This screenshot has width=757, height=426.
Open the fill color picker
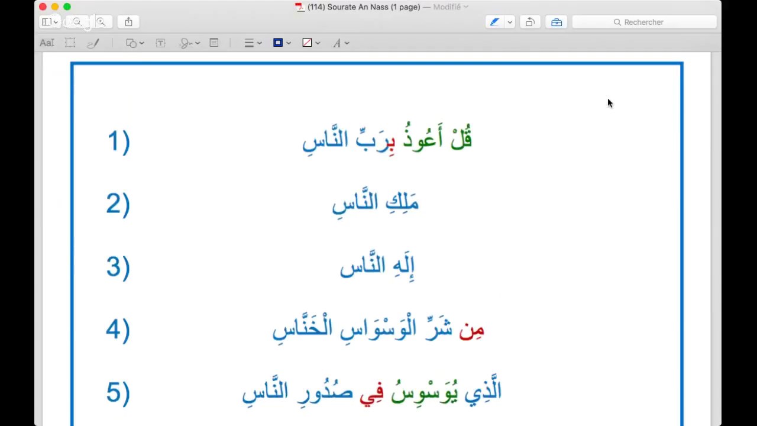coord(311,43)
